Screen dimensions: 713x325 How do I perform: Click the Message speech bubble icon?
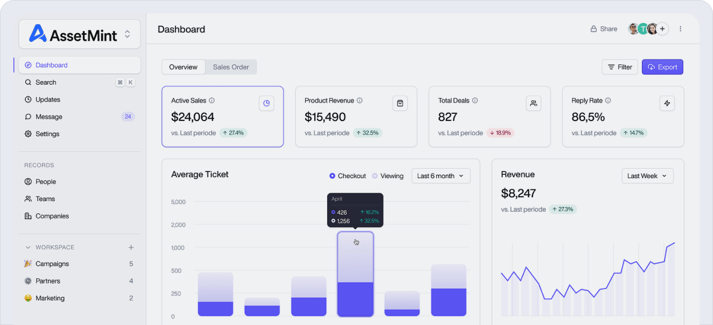pyautogui.click(x=28, y=117)
